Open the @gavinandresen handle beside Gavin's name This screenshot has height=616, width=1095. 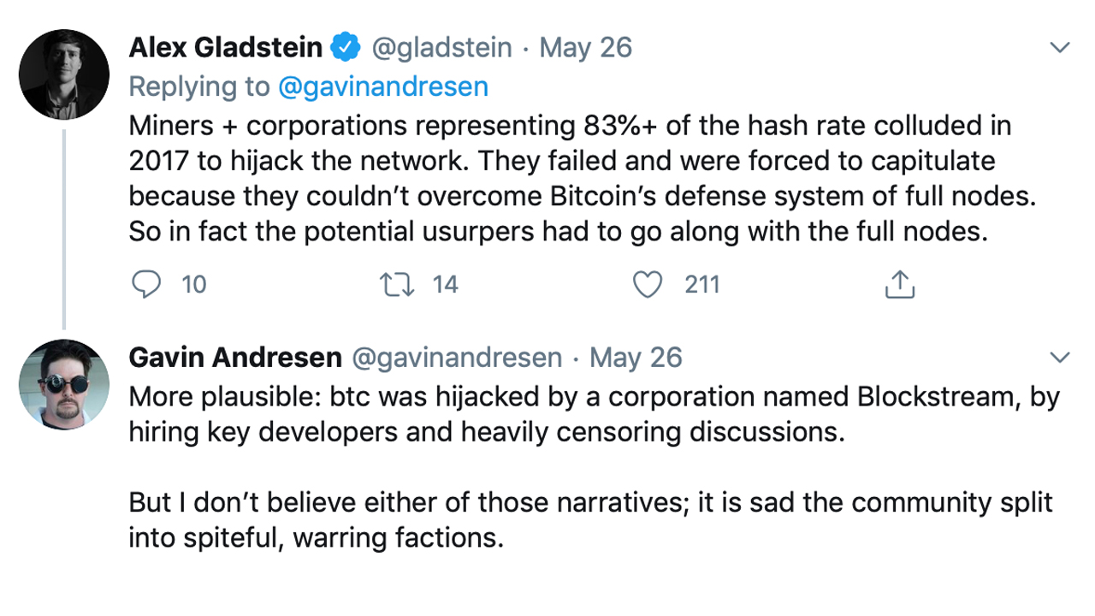pos(457,357)
